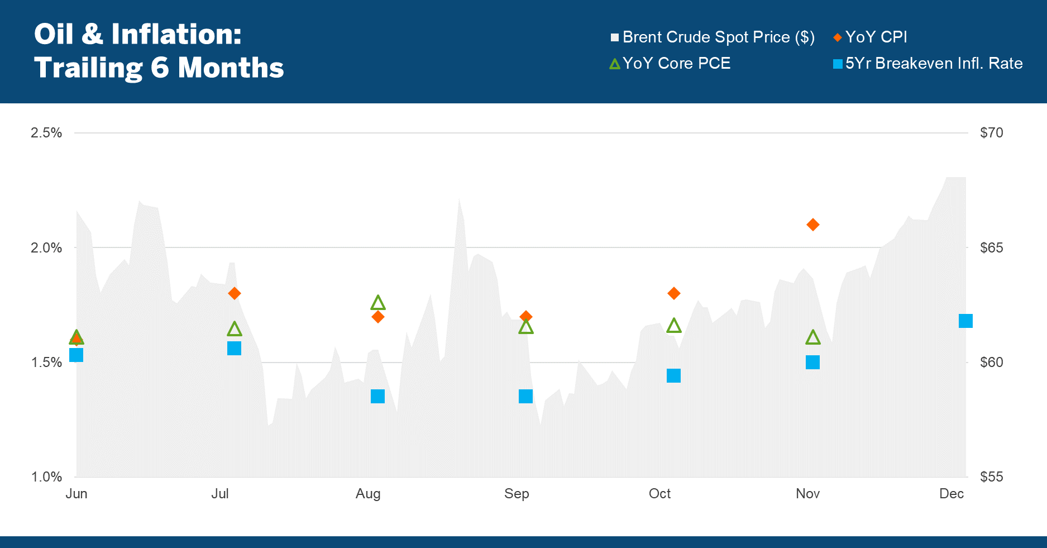Click the '$70' right axis label
Viewport: 1047px width, 548px height.
click(991, 133)
